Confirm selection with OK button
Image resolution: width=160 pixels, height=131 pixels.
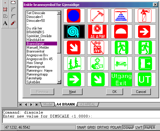click(x=114, y=92)
